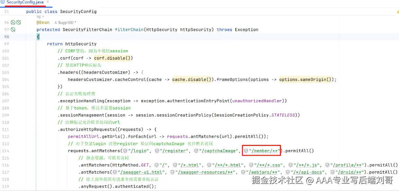The image size is (399, 191).
Task: Click the shield icon before "/**/*.css"
Action: tap(252, 165)
